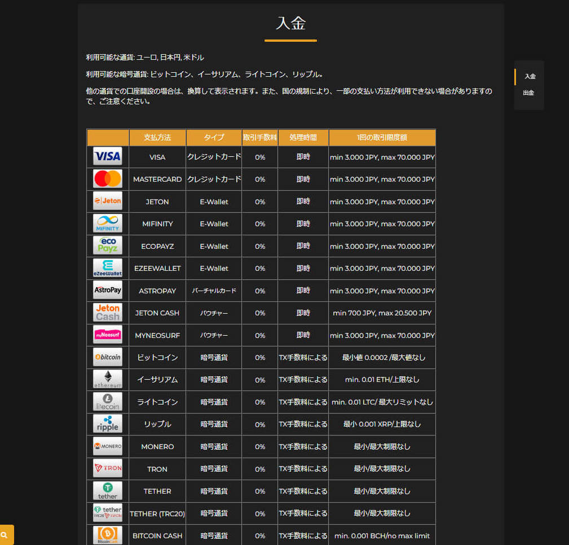Screen dimensions: 569x545
Task: Click the Mastercard logo icon
Action: point(107,179)
